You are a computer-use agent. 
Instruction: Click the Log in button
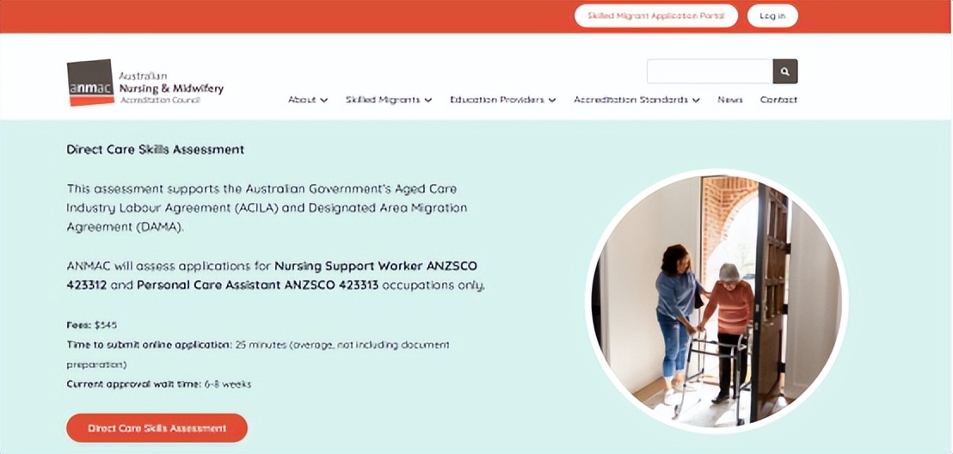772,15
